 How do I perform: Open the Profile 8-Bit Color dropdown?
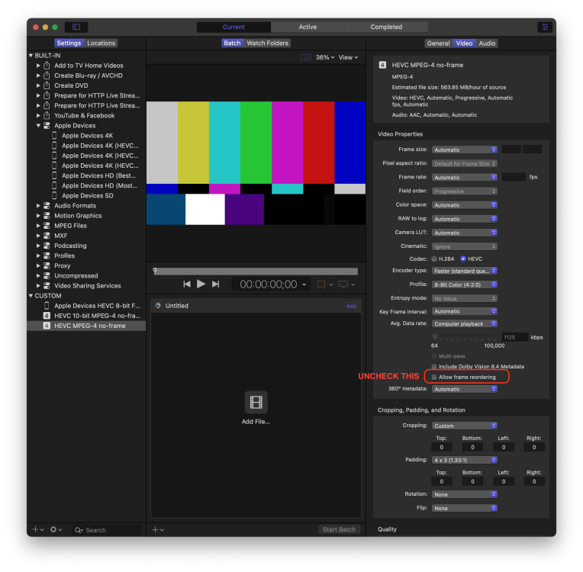click(x=465, y=284)
